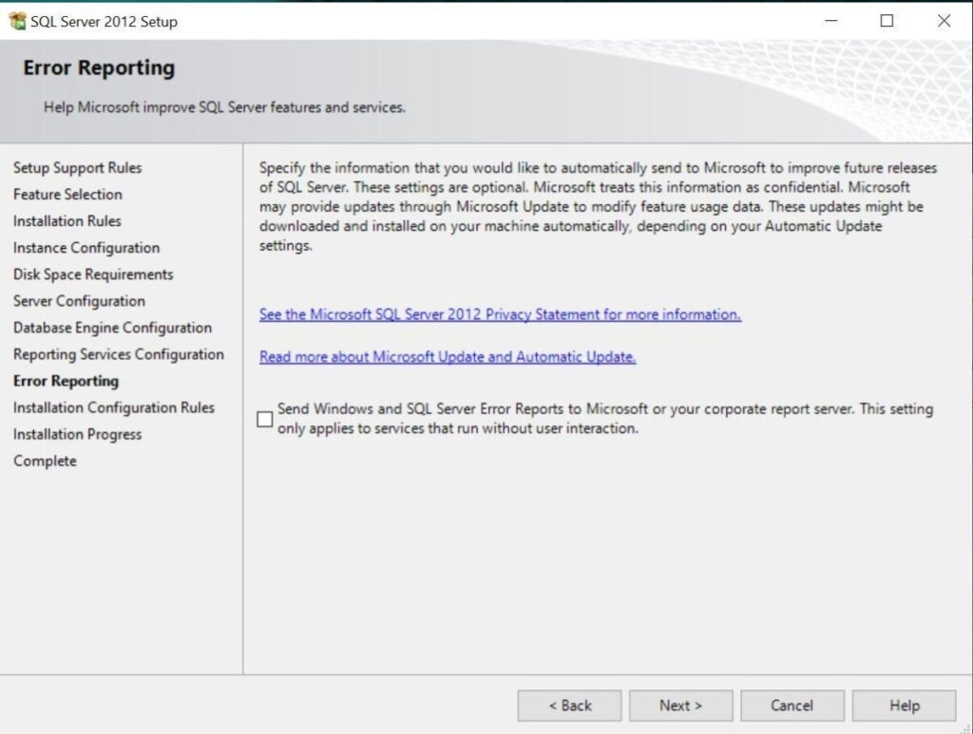
Task: Select the Installation Progress step
Action: click(x=77, y=433)
